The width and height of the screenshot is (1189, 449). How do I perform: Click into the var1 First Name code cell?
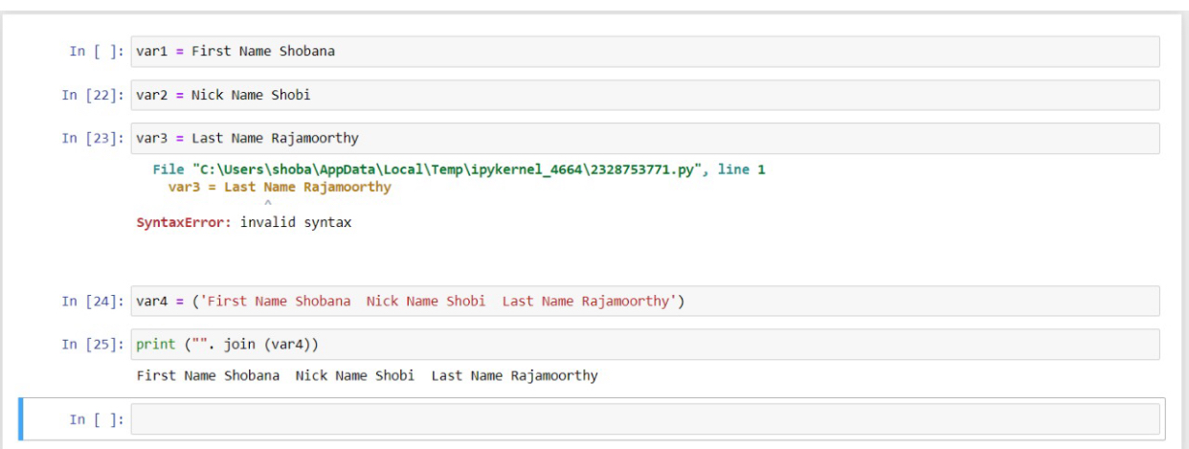pos(644,52)
